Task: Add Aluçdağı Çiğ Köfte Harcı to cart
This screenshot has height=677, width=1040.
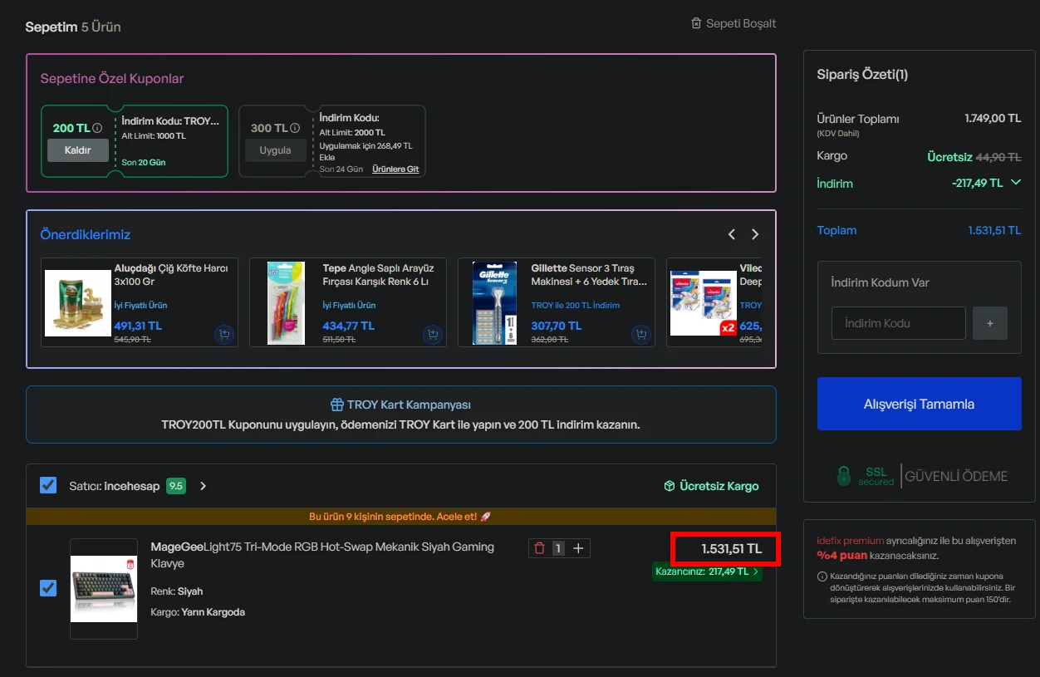Action: (x=223, y=335)
